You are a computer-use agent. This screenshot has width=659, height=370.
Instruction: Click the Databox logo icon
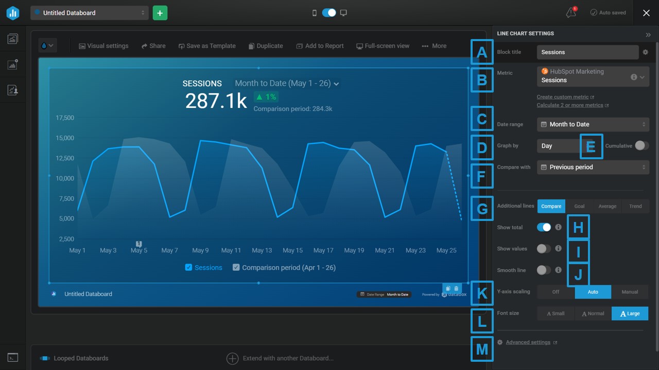[13, 13]
